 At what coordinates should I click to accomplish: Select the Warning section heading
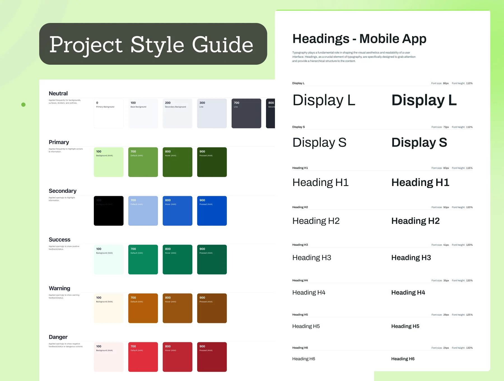click(60, 289)
